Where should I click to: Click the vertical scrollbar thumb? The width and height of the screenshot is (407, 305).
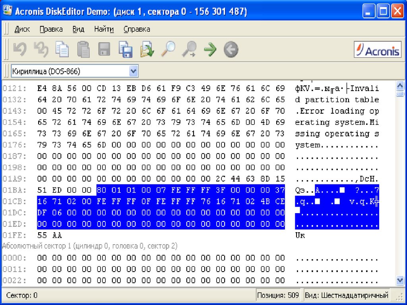click(x=400, y=93)
